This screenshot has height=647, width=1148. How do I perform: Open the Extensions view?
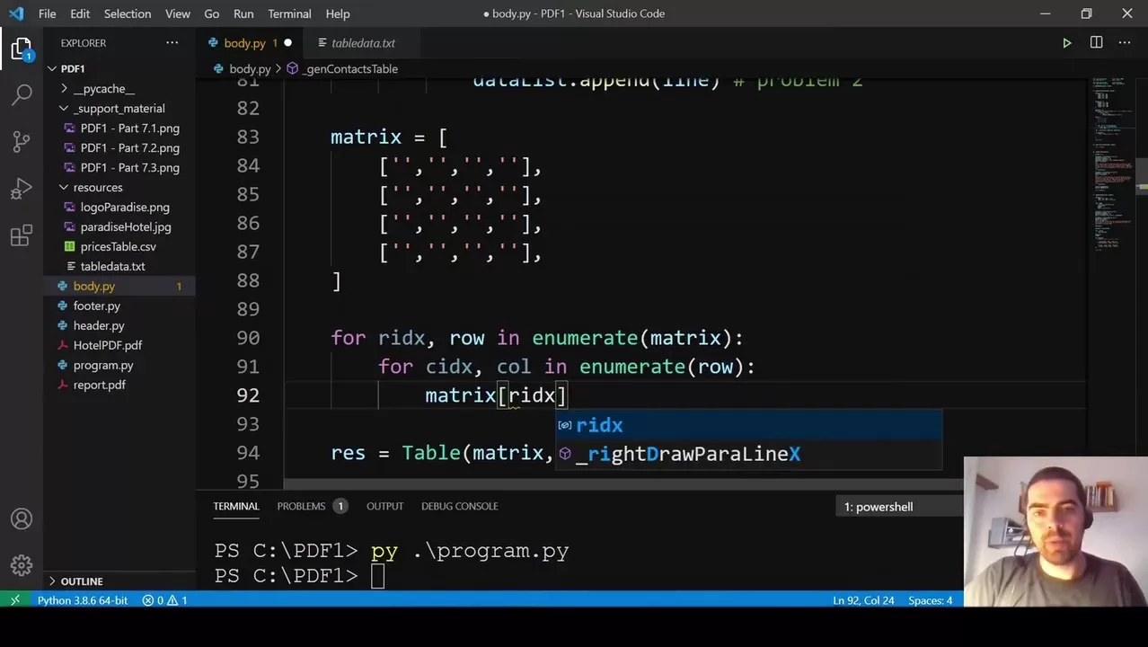21,235
